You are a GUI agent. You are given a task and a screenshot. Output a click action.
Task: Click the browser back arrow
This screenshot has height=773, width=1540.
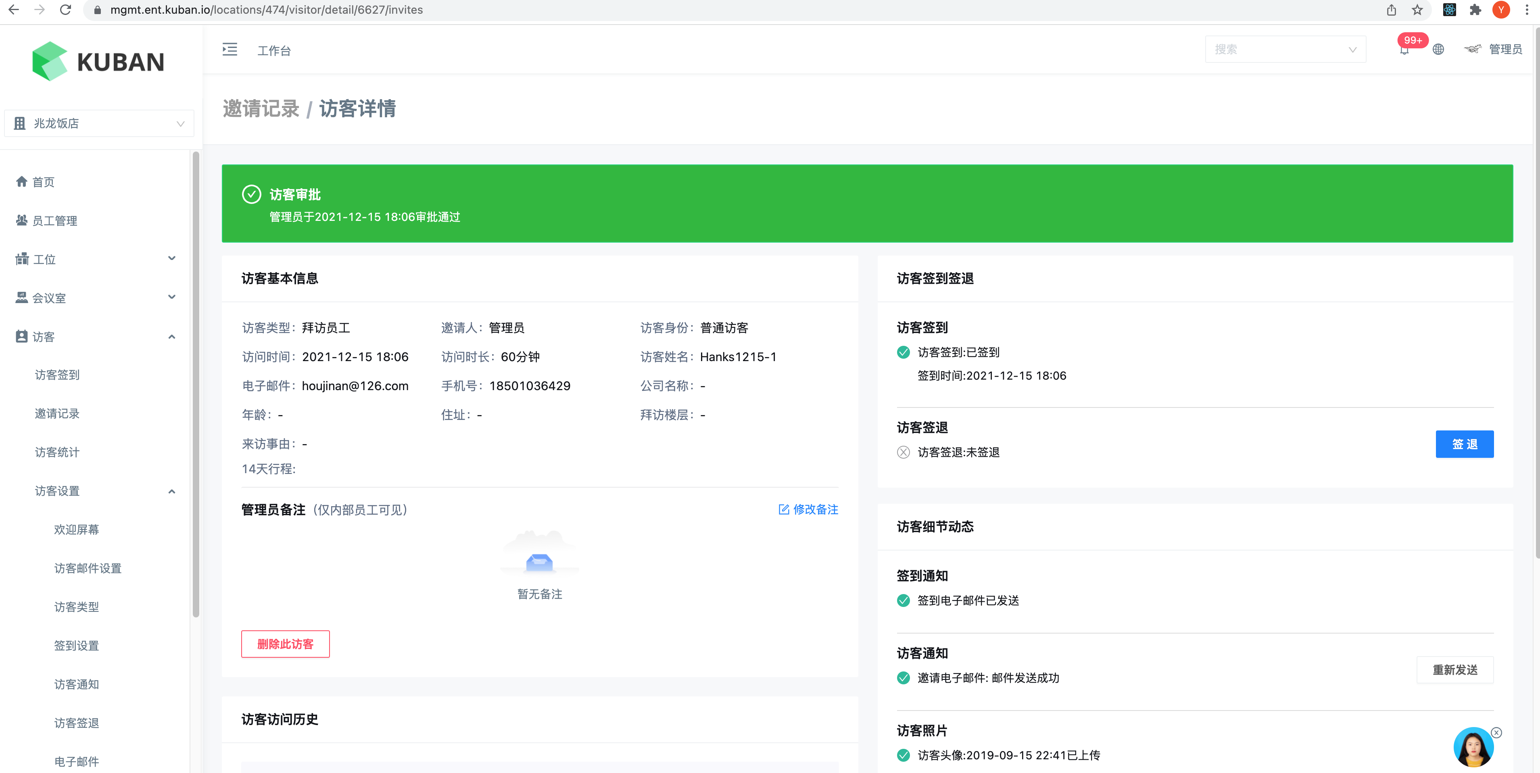pyautogui.click(x=13, y=10)
